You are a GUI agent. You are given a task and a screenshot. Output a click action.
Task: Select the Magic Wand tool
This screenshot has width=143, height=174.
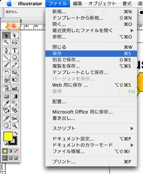tap(6, 42)
